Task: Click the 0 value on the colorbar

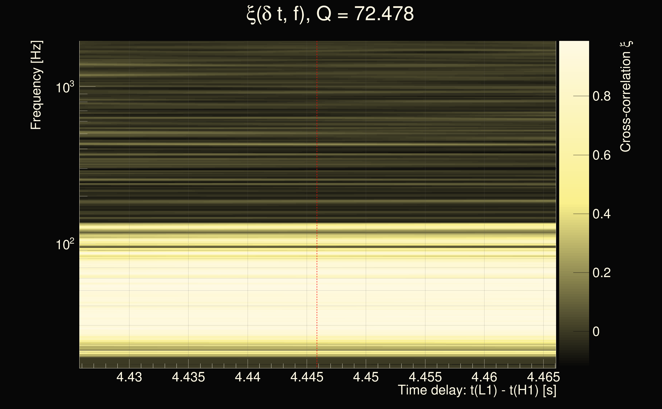Action: (x=596, y=332)
